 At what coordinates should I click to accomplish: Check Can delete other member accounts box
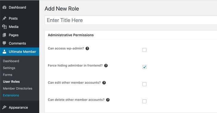(x=144, y=101)
